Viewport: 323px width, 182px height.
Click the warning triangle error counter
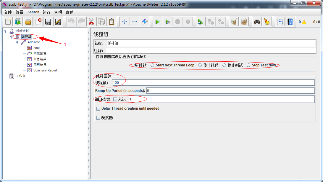point(304,22)
